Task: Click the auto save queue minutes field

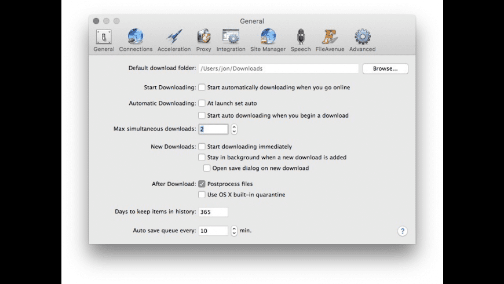Action: point(213,231)
